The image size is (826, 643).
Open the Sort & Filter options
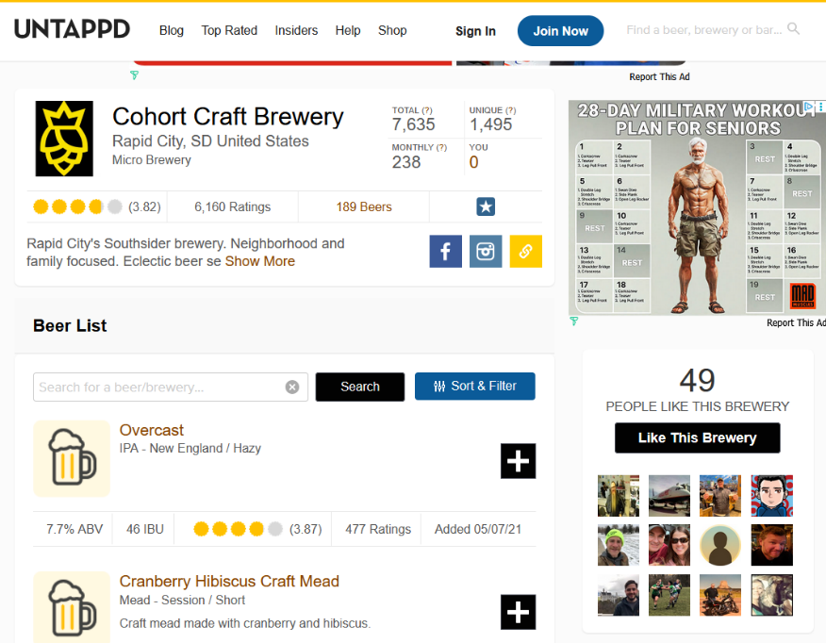tap(474, 386)
